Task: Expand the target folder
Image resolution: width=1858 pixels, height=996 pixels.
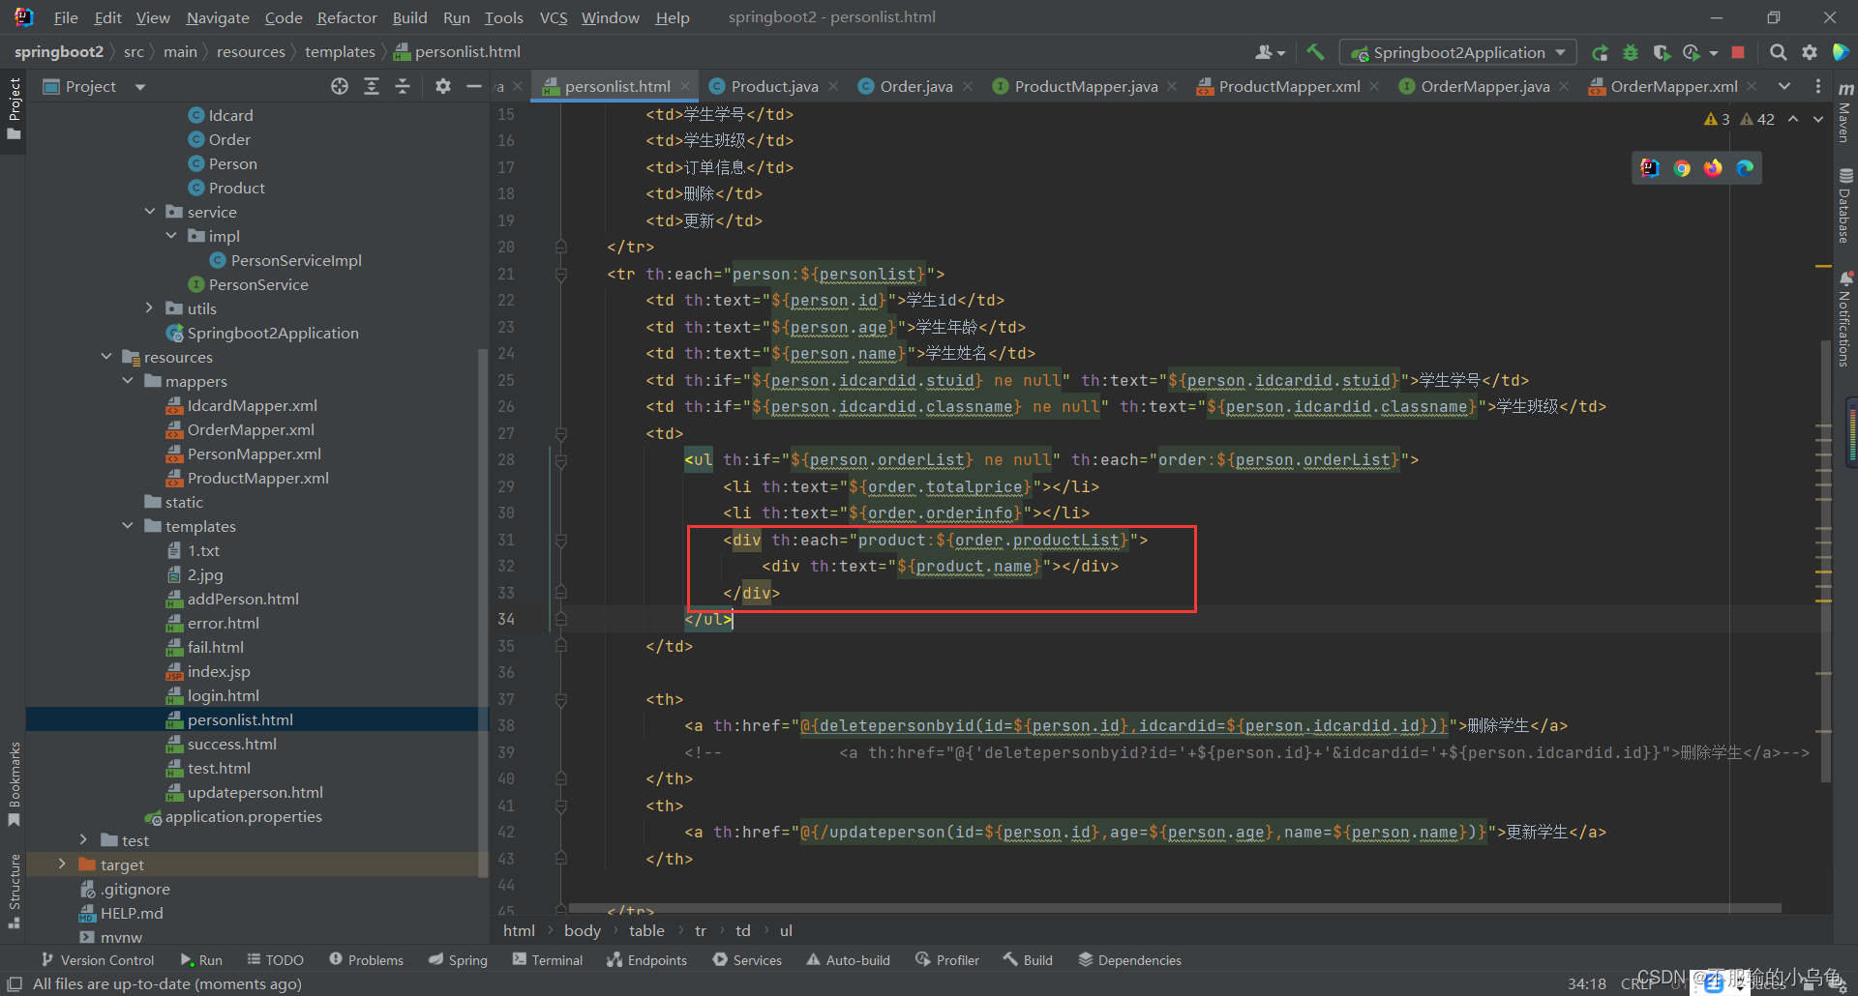Action: coord(63,864)
